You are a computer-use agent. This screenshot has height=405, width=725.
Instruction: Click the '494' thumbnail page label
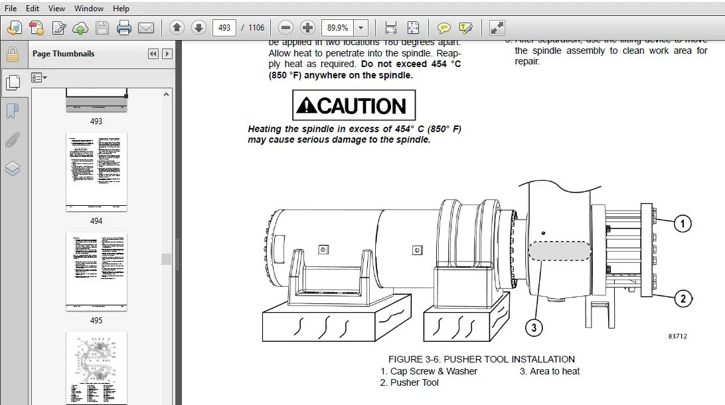96,221
